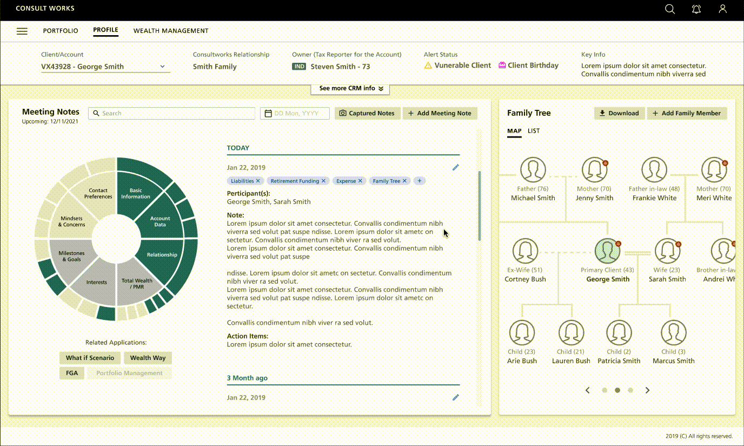The width and height of the screenshot is (744, 446).
Task: Open the search icon in top bar
Action: pyautogui.click(x=669, y=9)
